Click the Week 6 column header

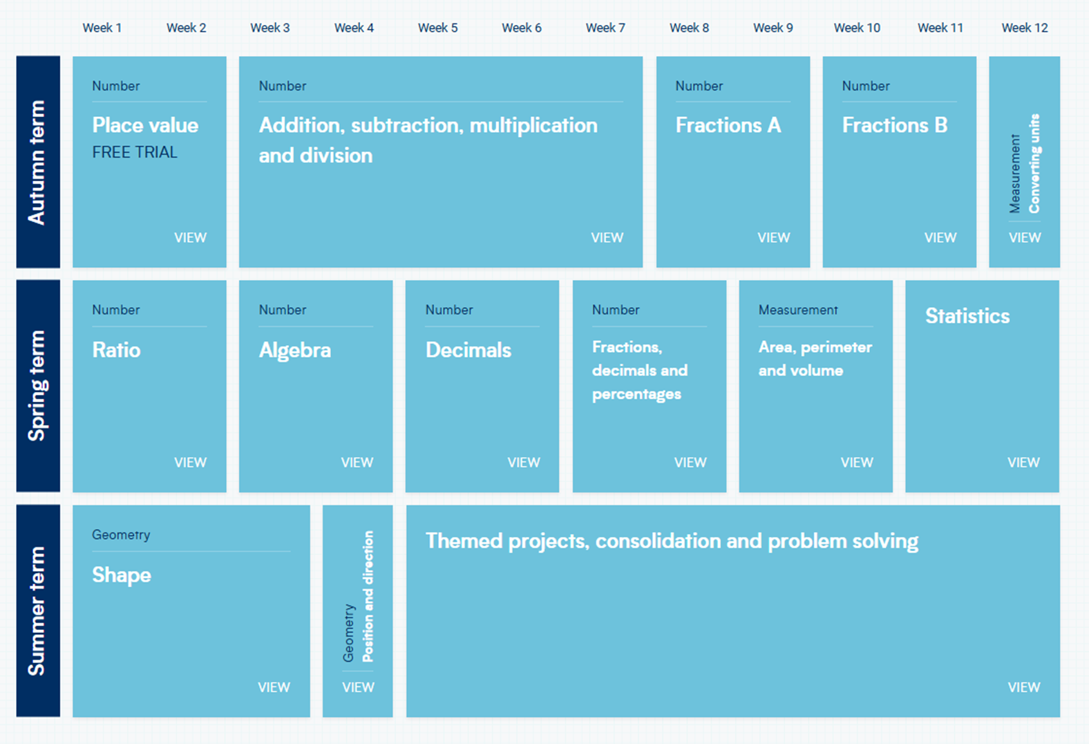pos(521,28)
